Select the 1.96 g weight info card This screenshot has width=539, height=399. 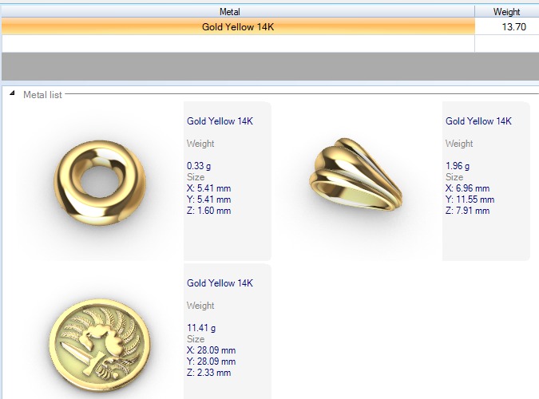point(486,181)
